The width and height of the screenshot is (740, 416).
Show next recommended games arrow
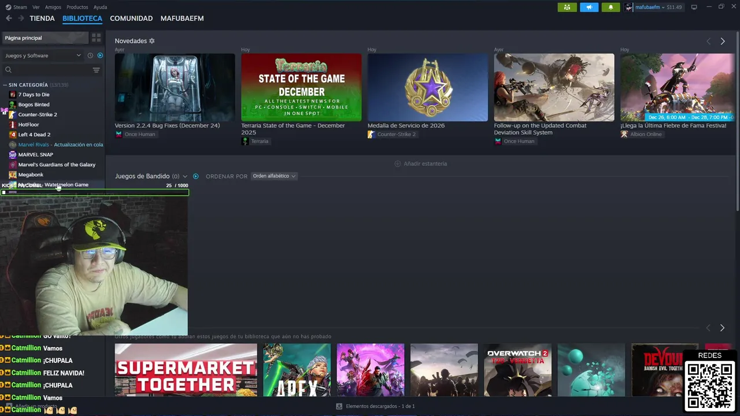(722, 328)
